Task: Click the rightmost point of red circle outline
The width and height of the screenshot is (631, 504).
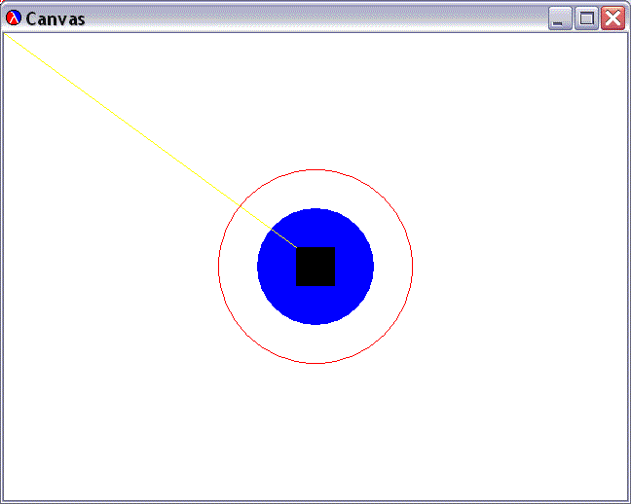Action: click(x=413, y=267)
